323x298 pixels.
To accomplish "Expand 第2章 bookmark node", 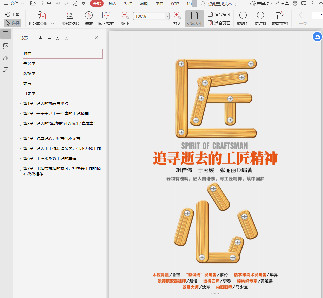I will [x=20, y=113].
